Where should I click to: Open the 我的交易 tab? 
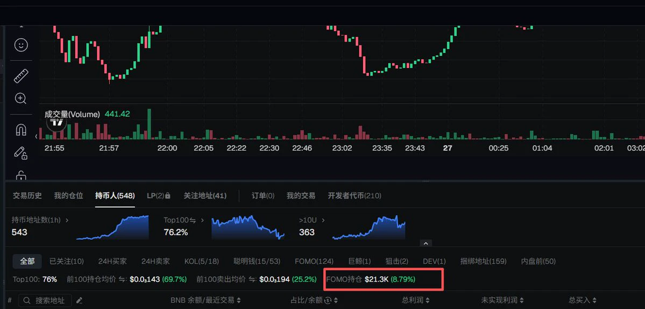tap(301, 196)
